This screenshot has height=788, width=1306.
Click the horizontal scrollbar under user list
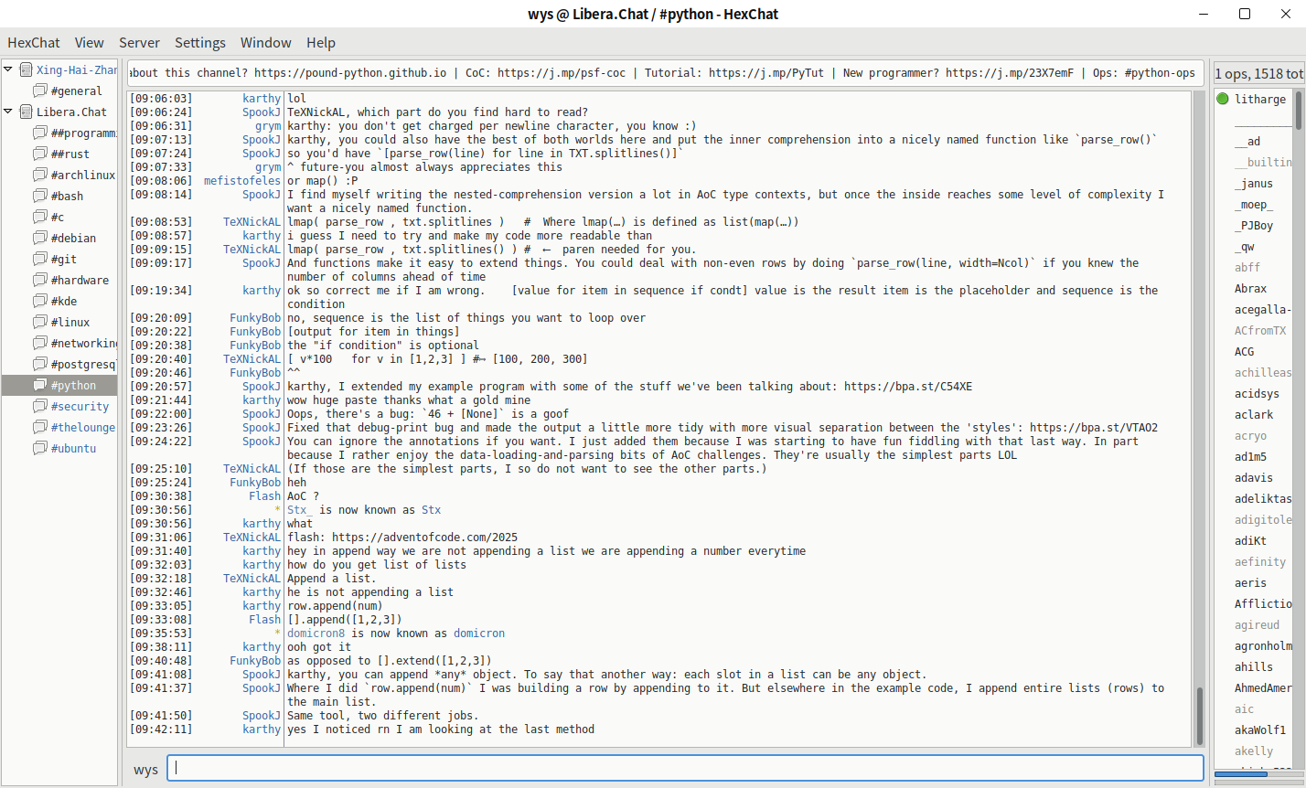click(x=1240, y=774)
